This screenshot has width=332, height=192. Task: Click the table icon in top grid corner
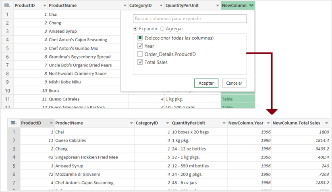coord(7,5)
